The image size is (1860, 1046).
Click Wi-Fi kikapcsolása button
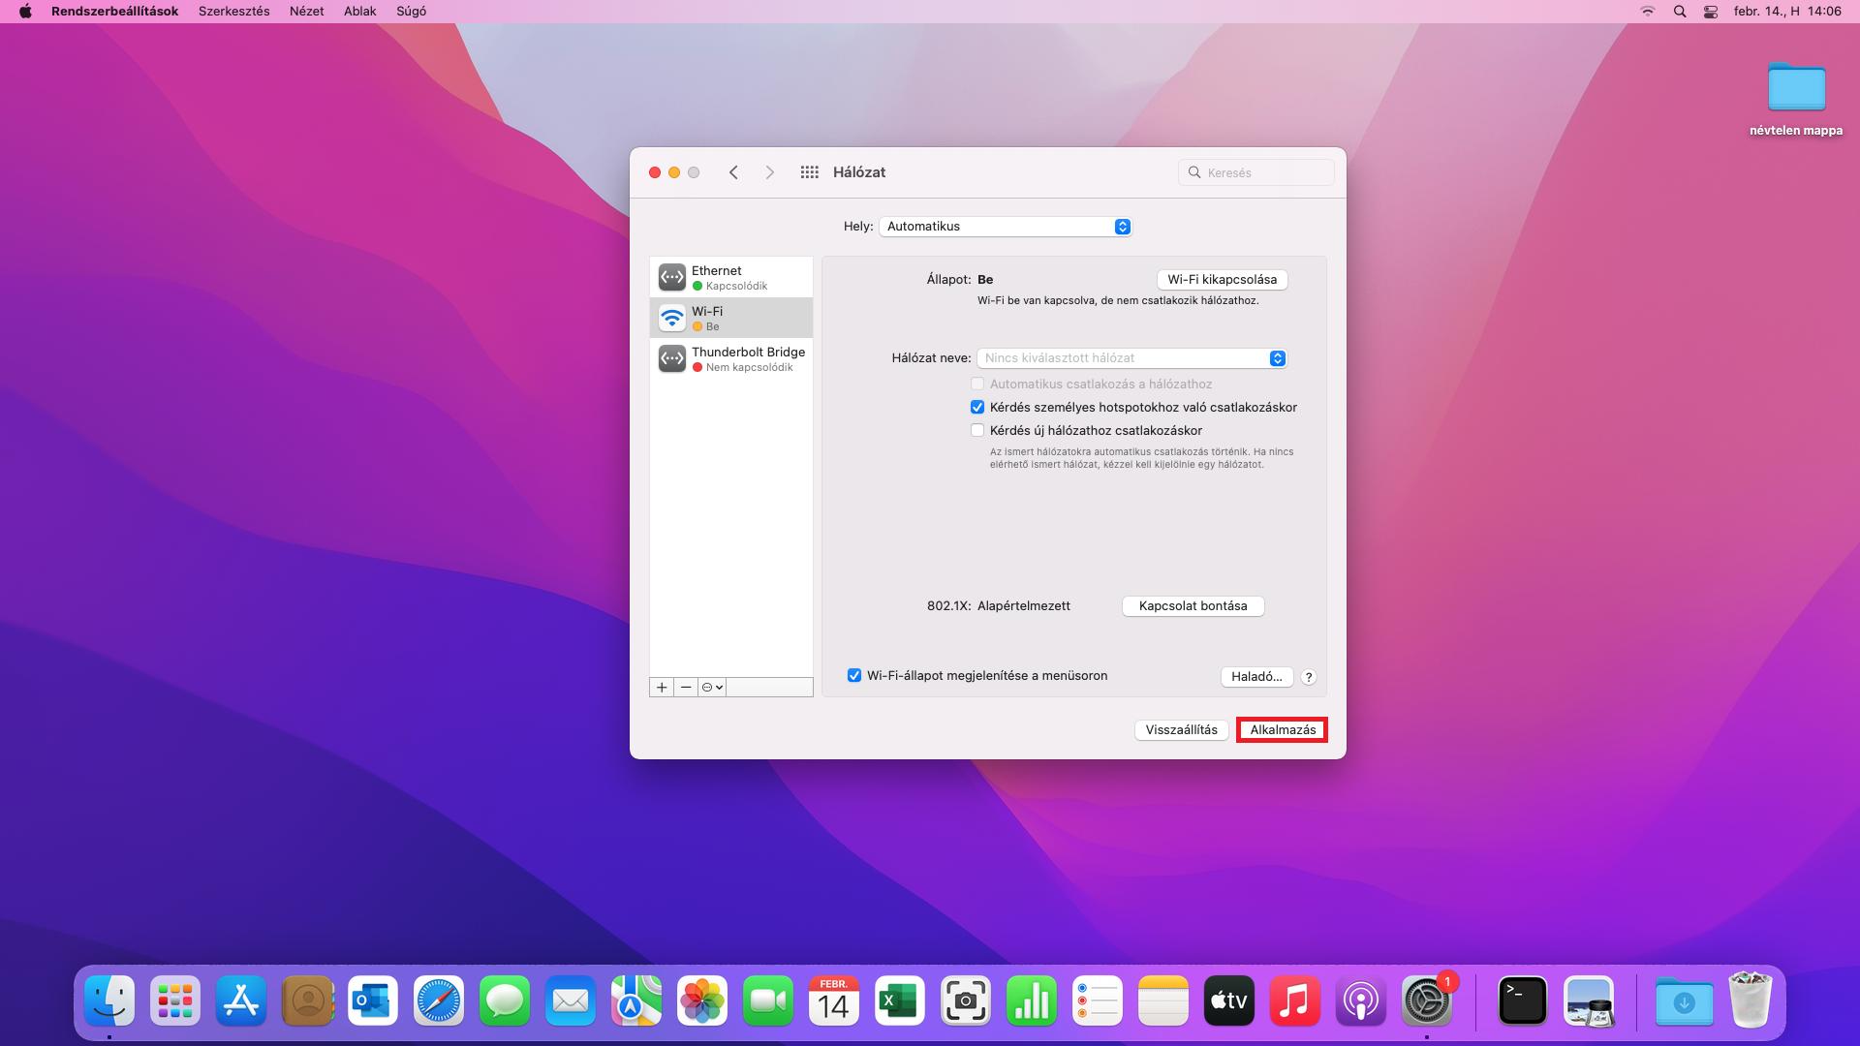1222,280
